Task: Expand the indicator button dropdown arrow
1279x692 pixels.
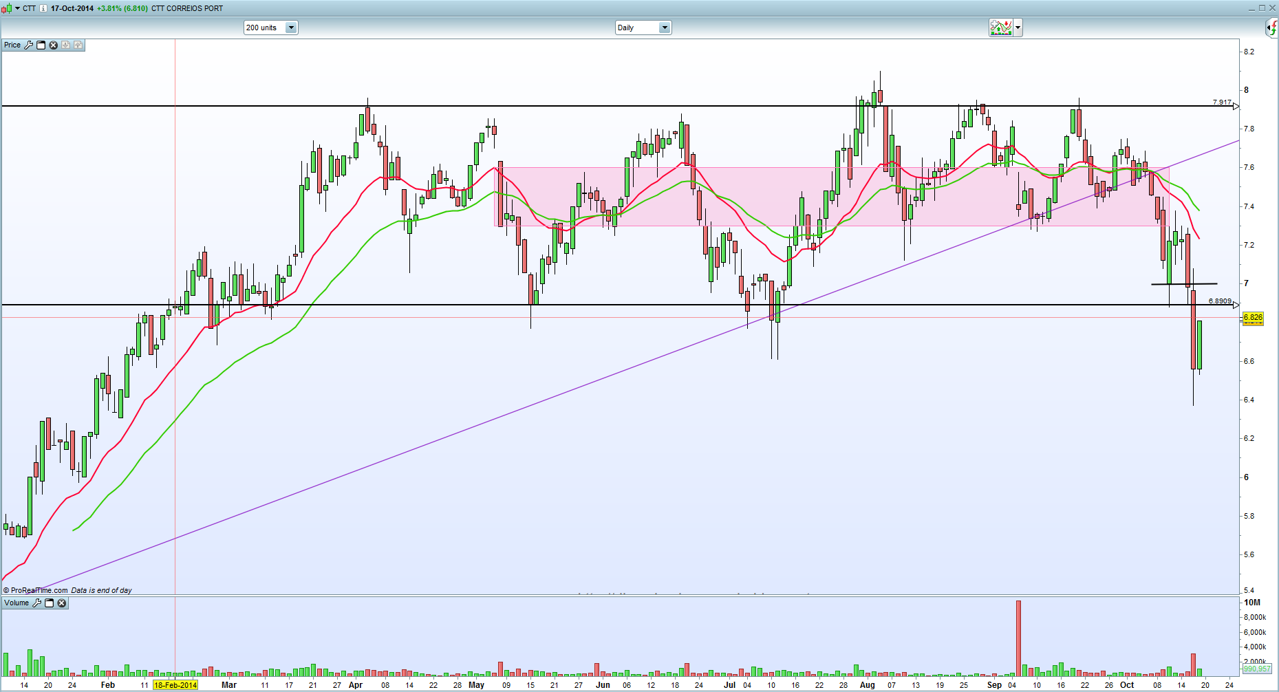Action: point(1018,28)
